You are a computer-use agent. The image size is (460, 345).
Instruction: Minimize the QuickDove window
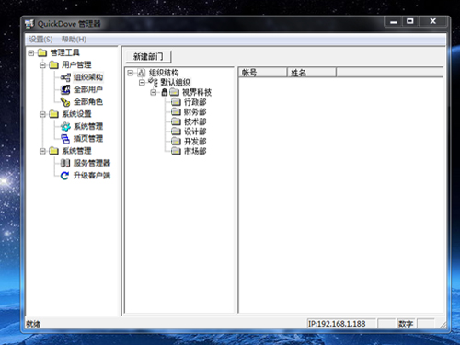(394, 21)
